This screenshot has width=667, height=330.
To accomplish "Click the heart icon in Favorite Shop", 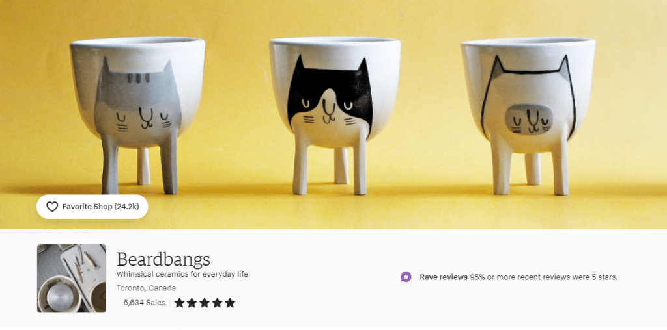I will click(x=52, y=207).
